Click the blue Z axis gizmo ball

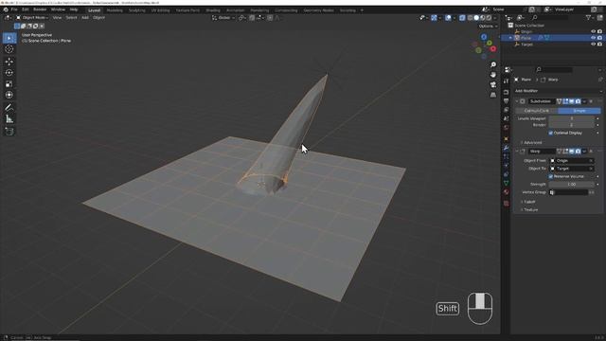tap(484, 37)
